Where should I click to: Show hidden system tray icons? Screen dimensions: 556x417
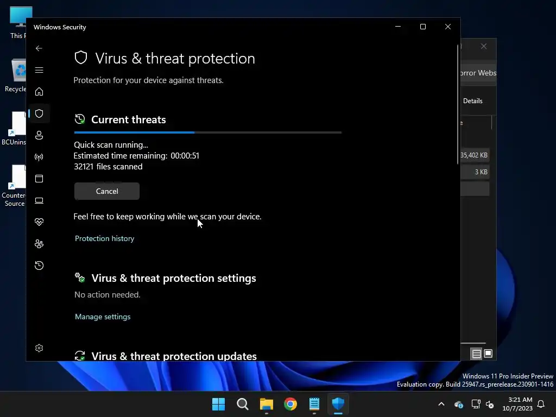441,404
